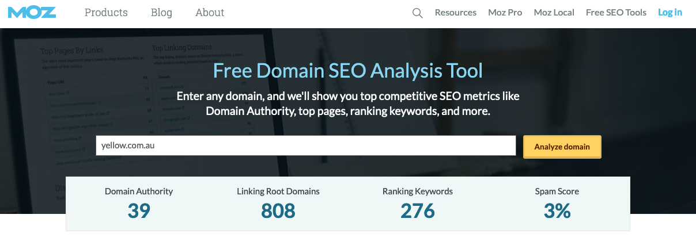Click the Log in link
Screen dimensions: 696x249
(x=670, y=12)
